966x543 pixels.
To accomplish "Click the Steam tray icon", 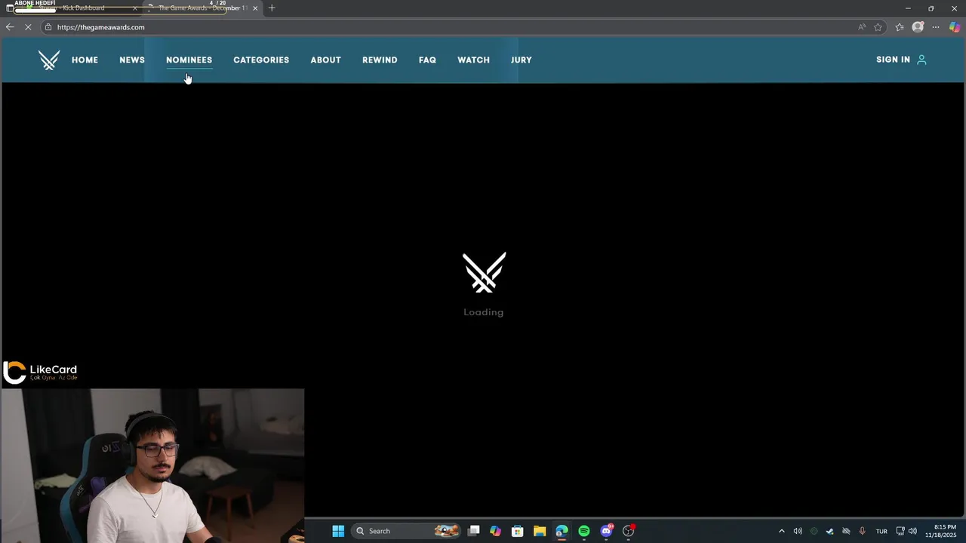I will point(829,531).
